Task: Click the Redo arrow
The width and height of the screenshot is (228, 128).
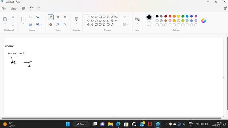Action: point(38,8)
